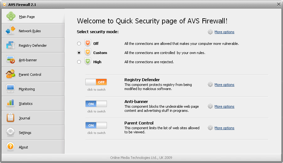Disable the Parent Control switch
The height and width of the screenshot is (163, 283).
click(x=96, y=125)
